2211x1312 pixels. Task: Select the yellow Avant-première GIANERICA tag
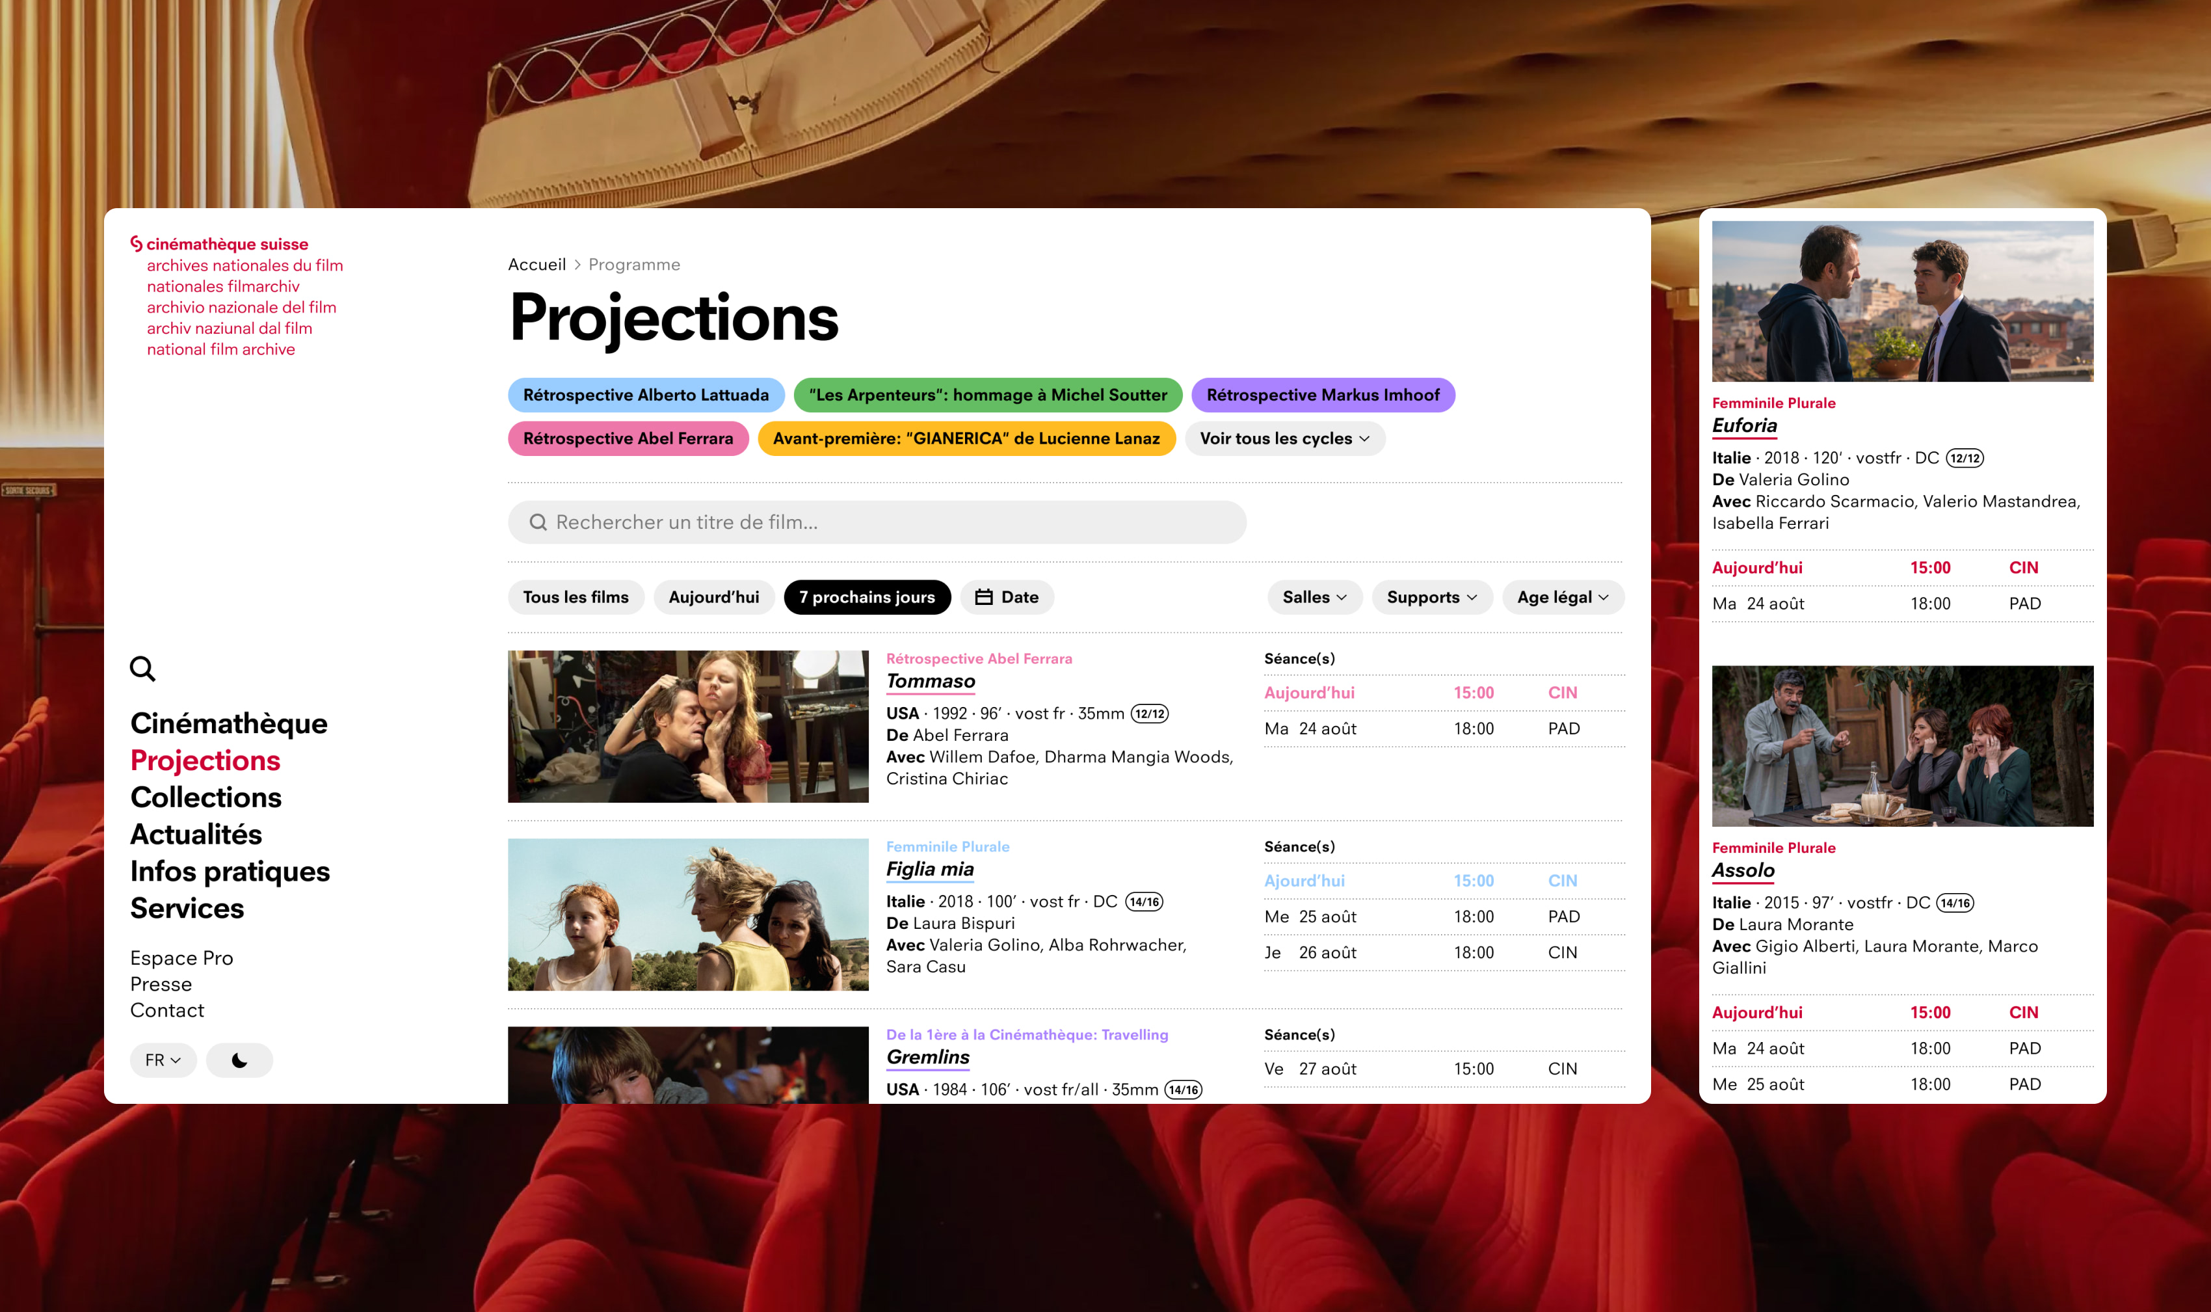click(x=967, y=438)
